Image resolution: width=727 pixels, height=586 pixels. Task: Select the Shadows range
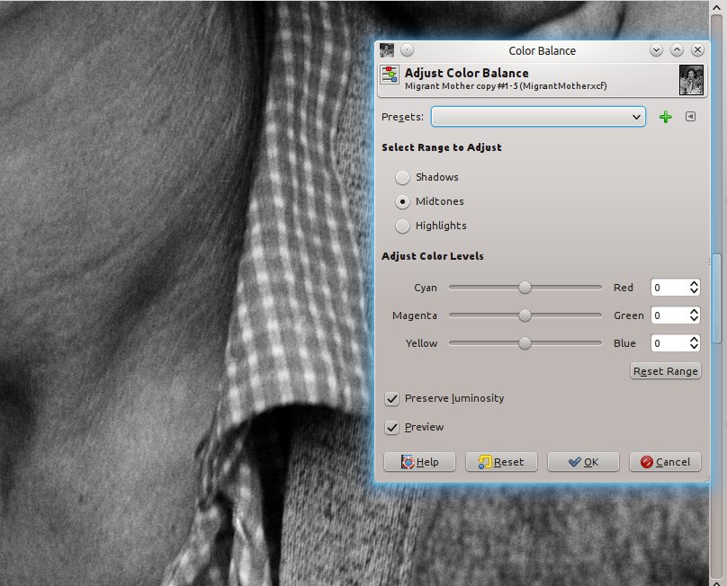click(x=402, y=177)
